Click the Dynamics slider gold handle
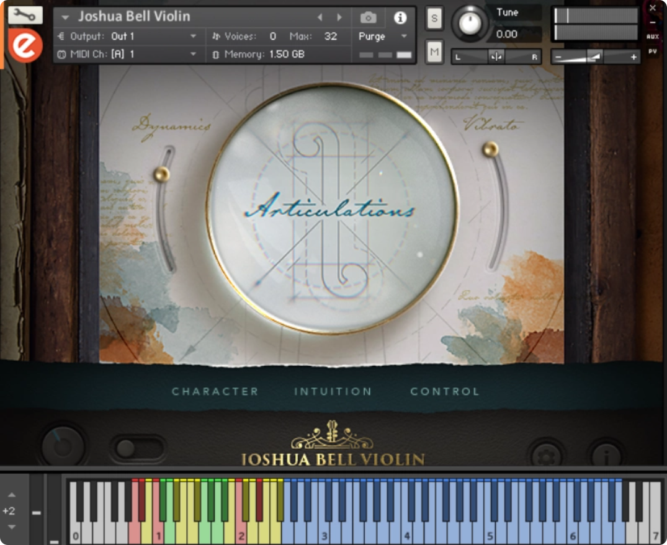 pos(162,174)
